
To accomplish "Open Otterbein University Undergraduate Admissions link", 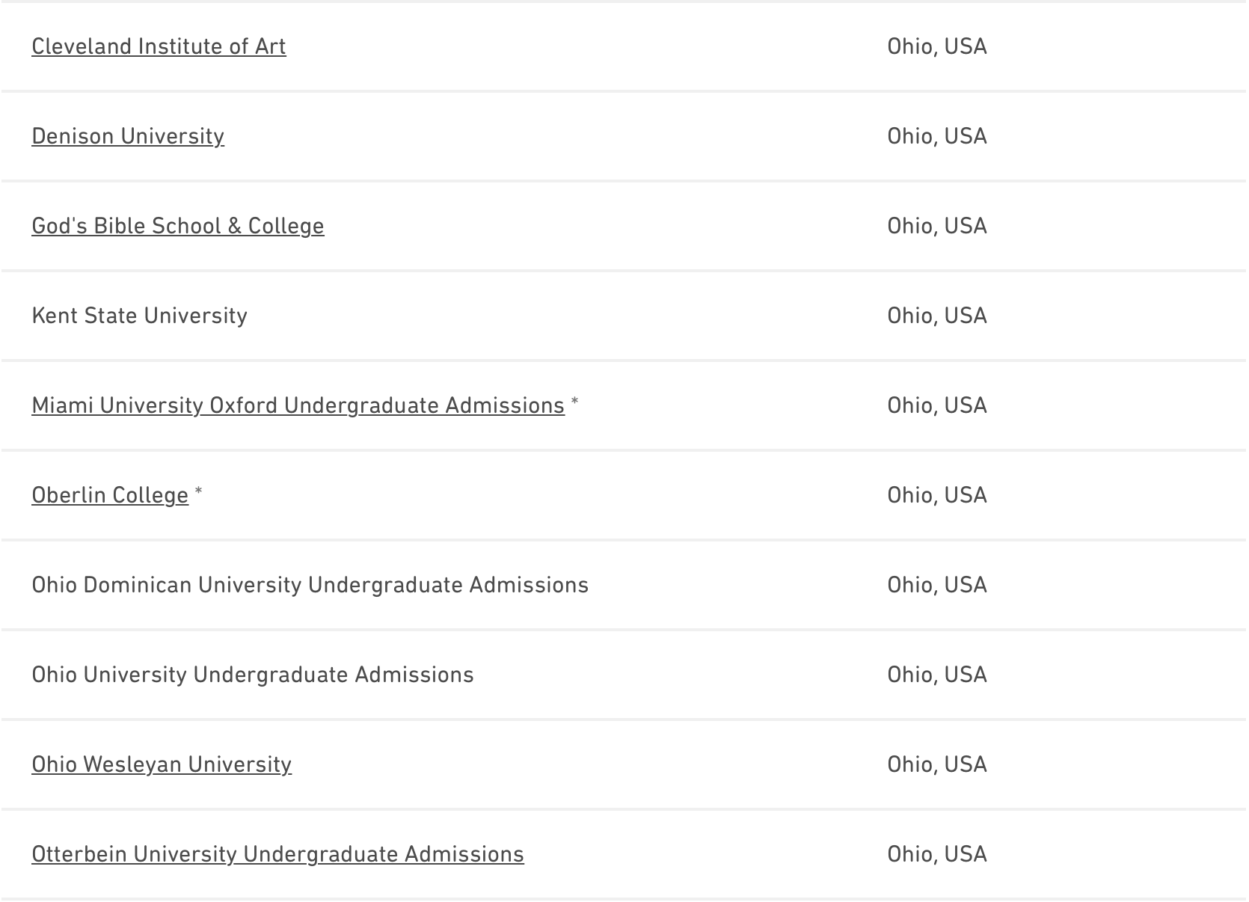I will click(x=277, y=854).
